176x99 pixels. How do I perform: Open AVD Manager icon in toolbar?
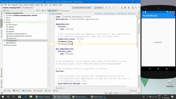129,8
